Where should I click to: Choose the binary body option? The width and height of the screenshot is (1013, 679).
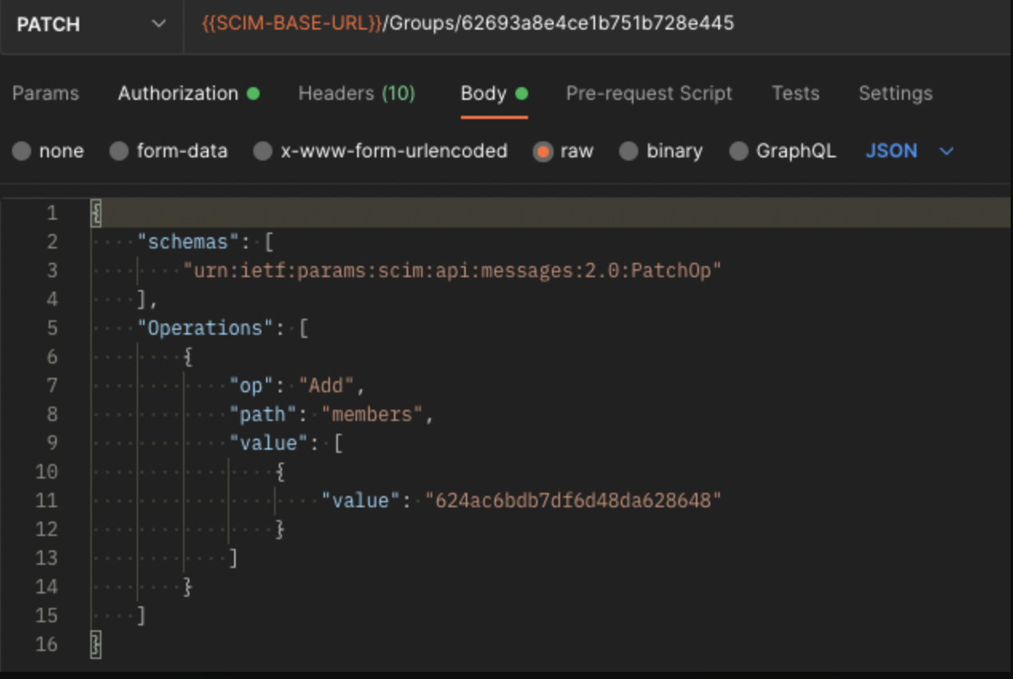tap(630, 152)
